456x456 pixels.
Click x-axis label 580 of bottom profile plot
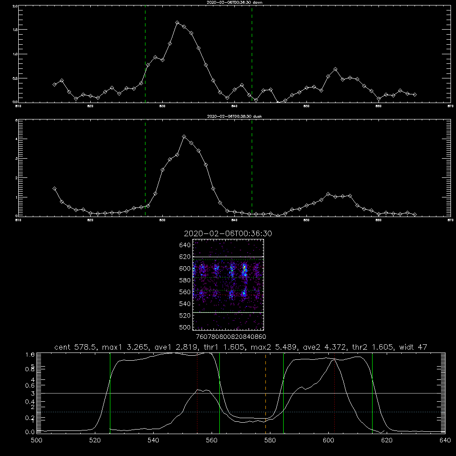pos(270,440)
